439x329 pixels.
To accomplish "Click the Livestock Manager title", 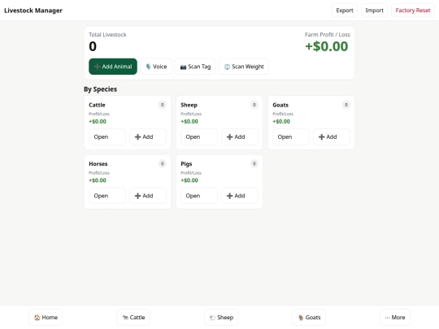I will click(33, 11).
